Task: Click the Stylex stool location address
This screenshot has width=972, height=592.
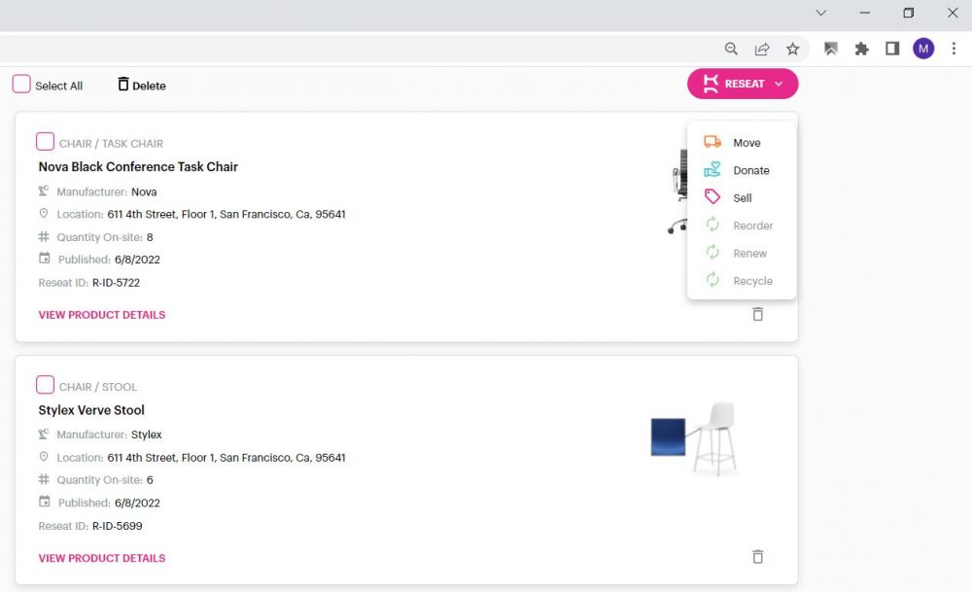Action: tap(226, 458)
